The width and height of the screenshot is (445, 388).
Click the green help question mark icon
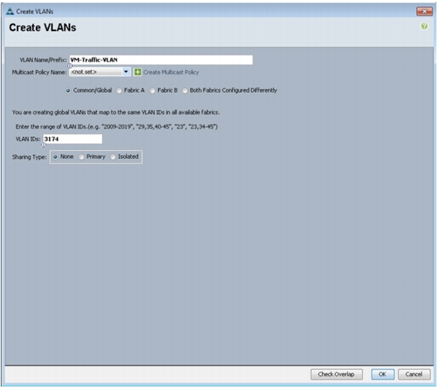[424, 26]
